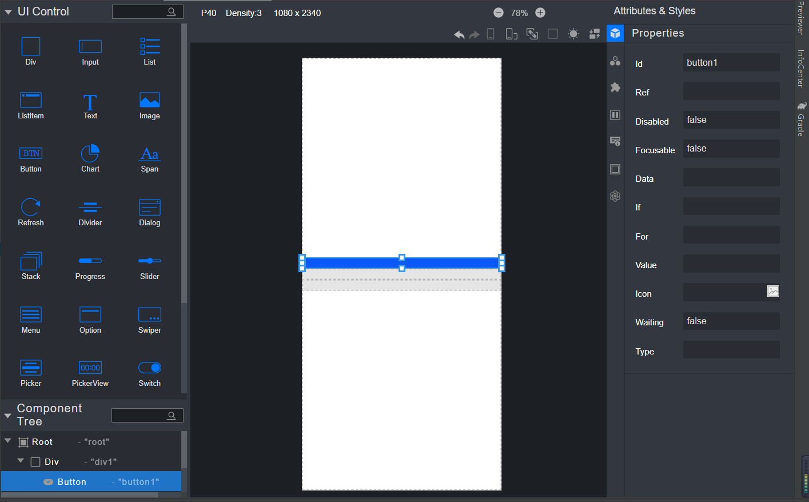Switch to single phone device view
Image resolution: width=809 pixels, height=502 pixels.
click(x=491, y=34)
